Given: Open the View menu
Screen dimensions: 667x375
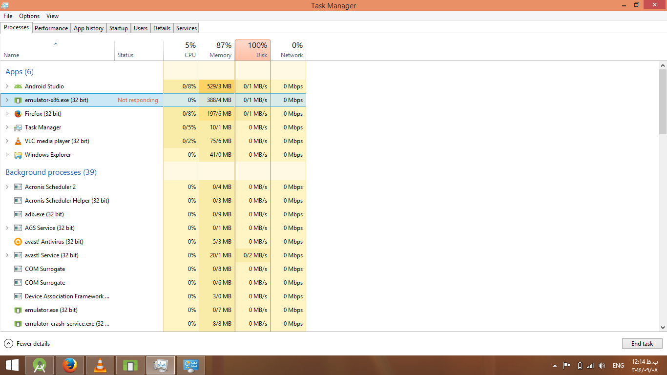Looking at the screenshot, I should [53, 16].
